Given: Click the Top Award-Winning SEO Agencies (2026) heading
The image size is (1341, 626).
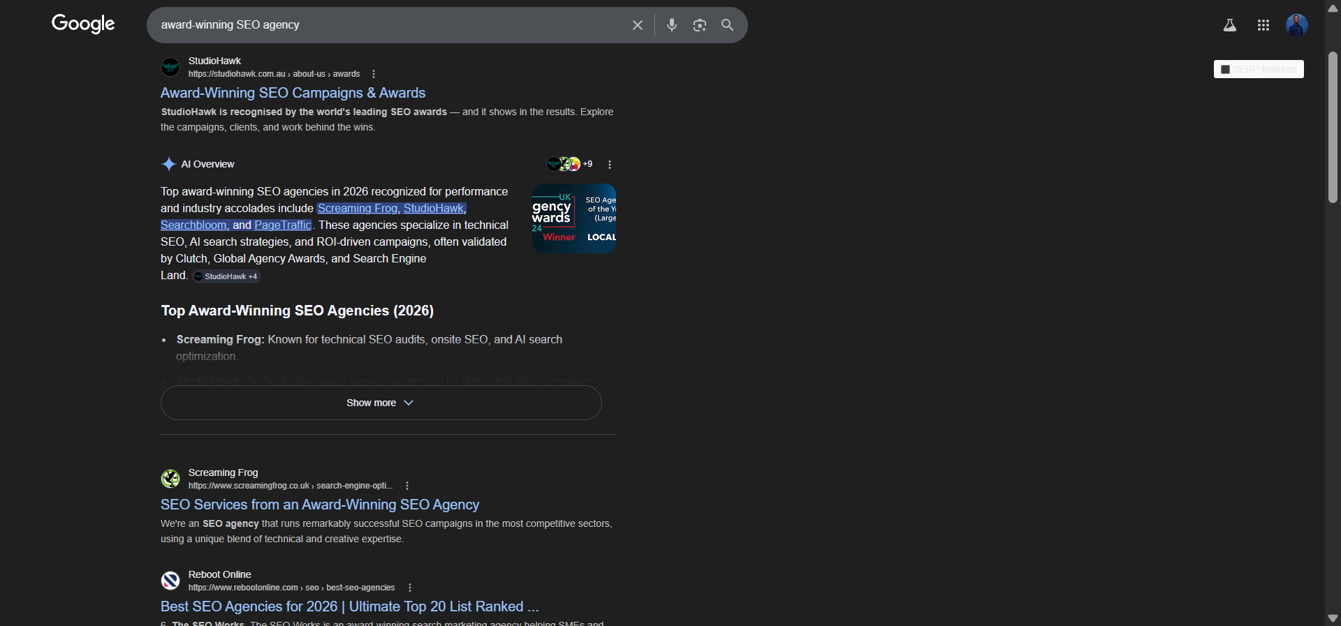Looking at the screenshot, I should point(298,311).
